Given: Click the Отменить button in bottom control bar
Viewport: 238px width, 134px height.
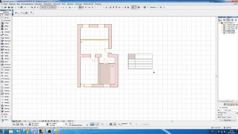Looking at the screenshot, I should [145, 124].
